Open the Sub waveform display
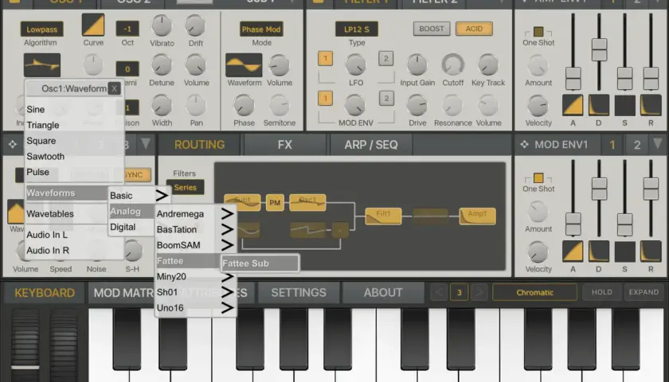 point(244,64)
